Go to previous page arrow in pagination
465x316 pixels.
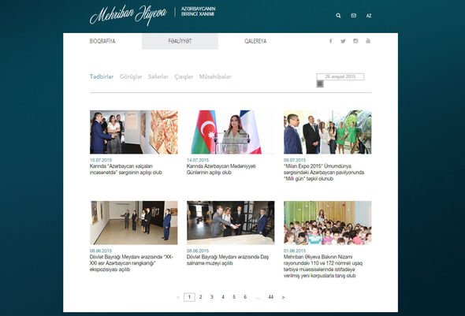pyautogui.click(x=178, y=297)
